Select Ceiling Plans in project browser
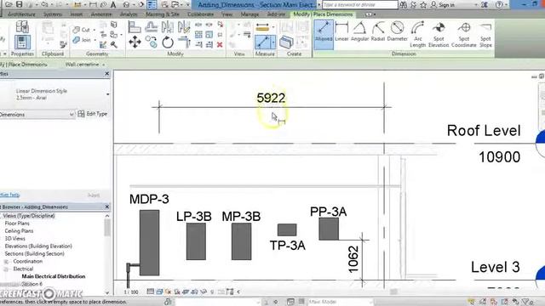This screenshot has height=306, width=545. pos(19,231)
